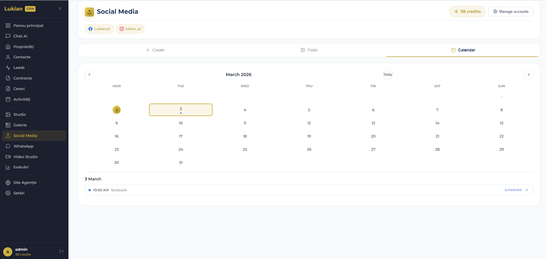The height and width of the screenshot is (259, 546).
Task: Open the Chat AI sidebar icon
Action: pos(8,36)
